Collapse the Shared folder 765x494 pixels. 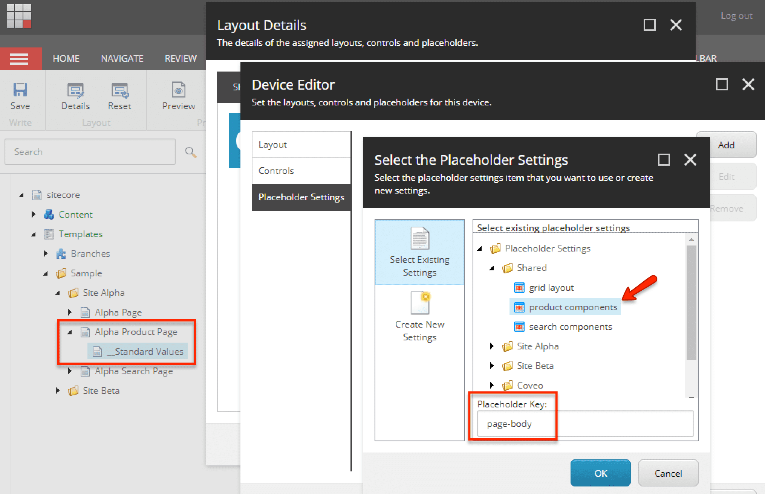pos(491,268)
